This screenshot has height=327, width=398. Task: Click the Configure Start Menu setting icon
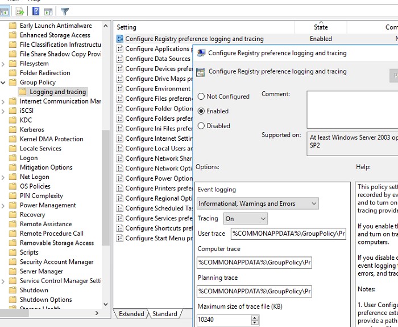pos(119,238)
